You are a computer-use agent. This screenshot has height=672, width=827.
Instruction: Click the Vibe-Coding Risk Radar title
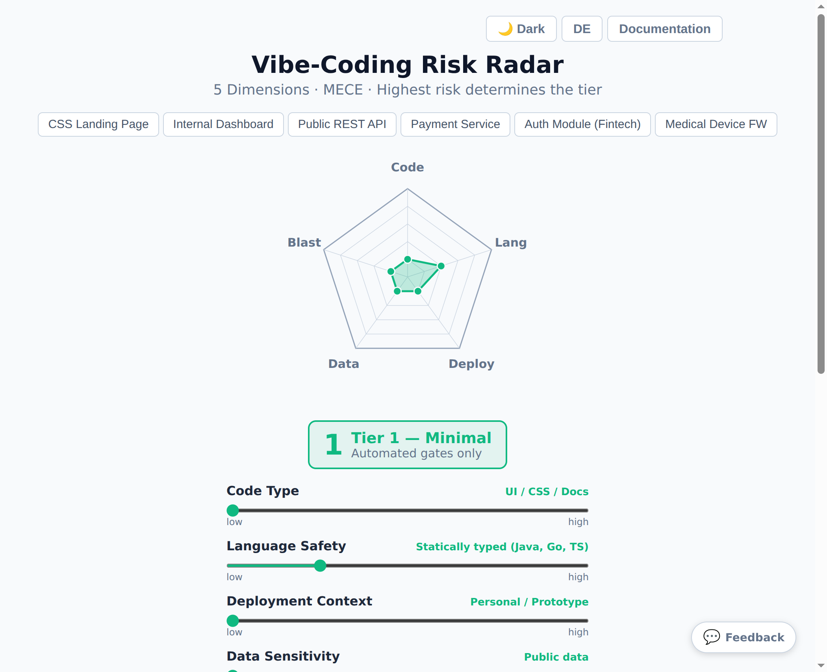(407, 64)
